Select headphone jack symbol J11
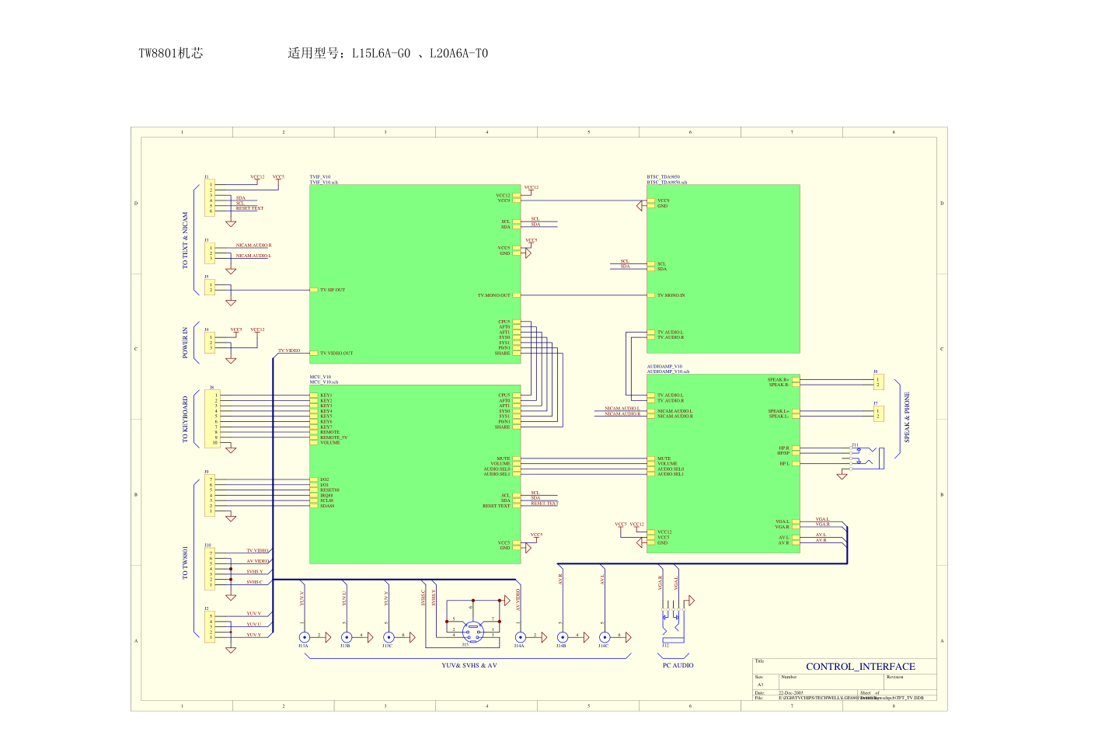 [x=866, y=458]
